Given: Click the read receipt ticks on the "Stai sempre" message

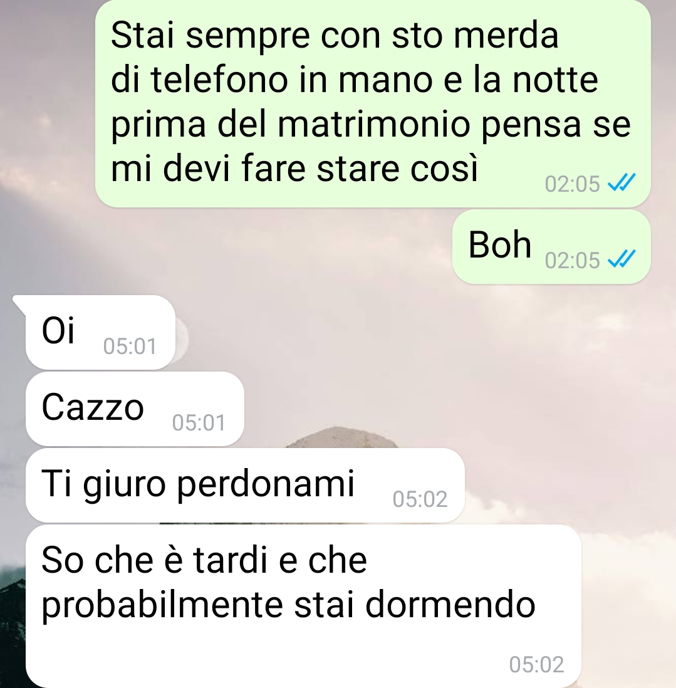Looking at the screenshot, I should tap(621, 182).
